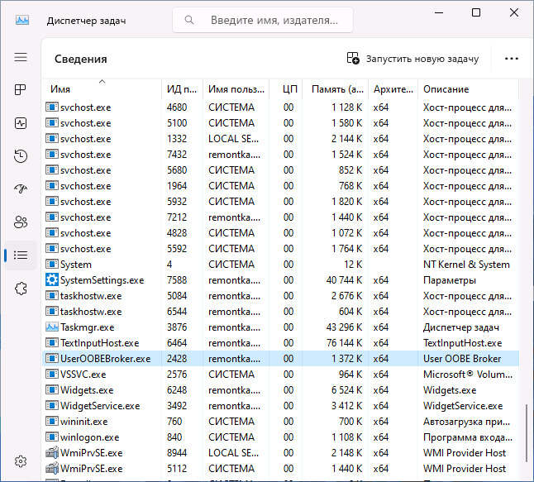Sort by the Память column header

[x=332, y=89]
